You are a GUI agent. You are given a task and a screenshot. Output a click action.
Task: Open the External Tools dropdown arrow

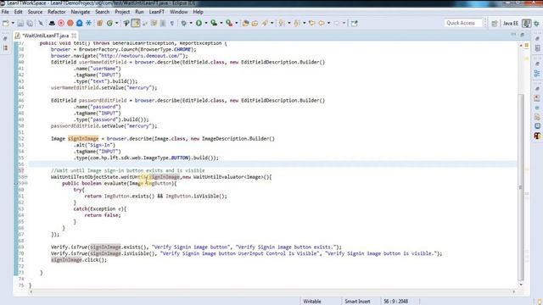pyautogui.click(x=236, y=23)
